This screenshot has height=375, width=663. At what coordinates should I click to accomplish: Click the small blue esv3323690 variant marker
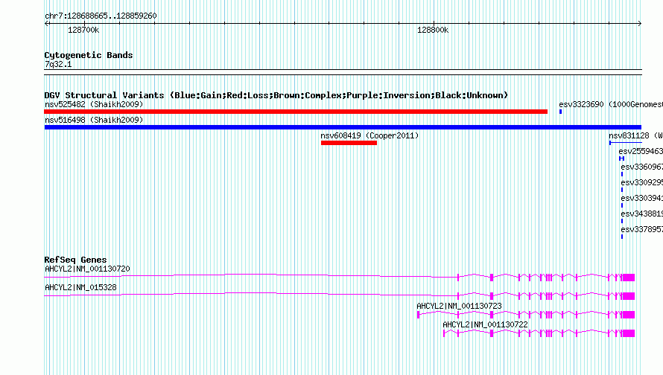[561, 112]
